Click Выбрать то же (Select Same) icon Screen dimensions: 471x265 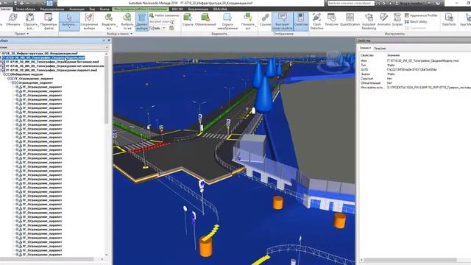tap(127, 21)
